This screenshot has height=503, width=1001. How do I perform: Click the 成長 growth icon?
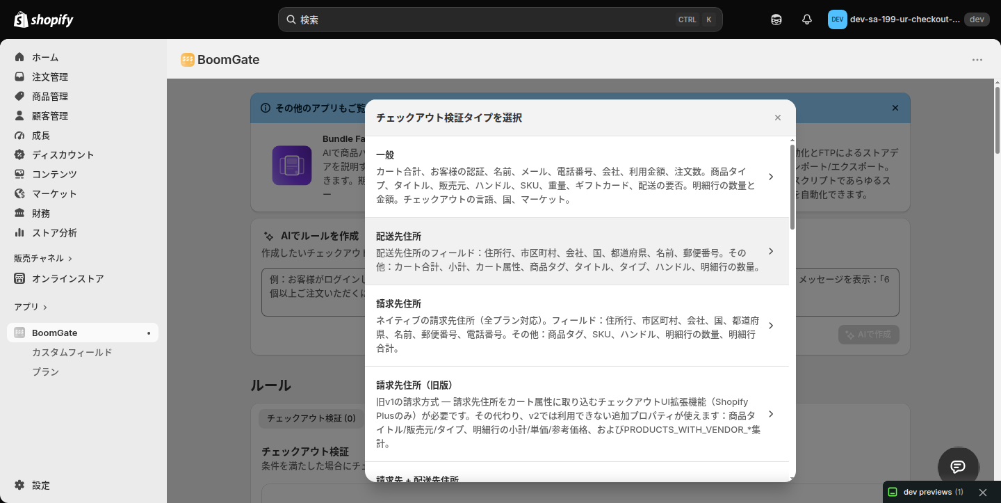click(x=19, y=135)
